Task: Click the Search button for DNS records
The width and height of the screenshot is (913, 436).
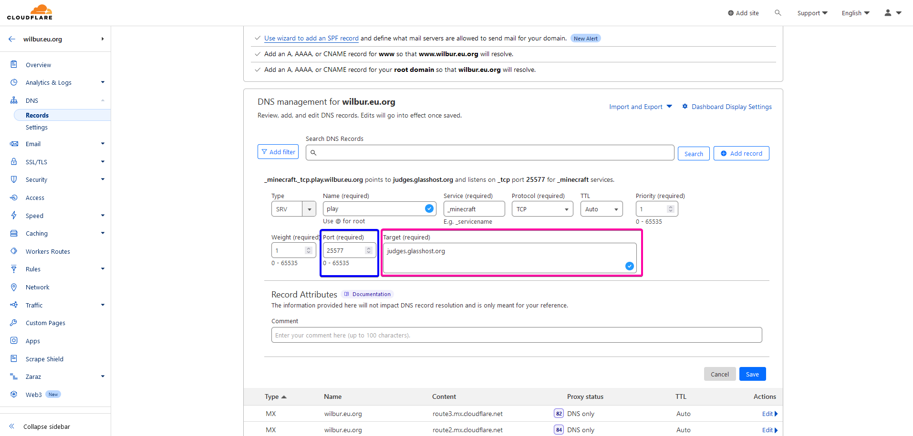Action: tap(694, 154)
